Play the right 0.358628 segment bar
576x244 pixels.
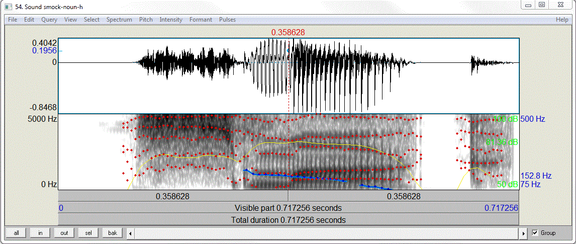pyautogui.click(x=404, y=196)
